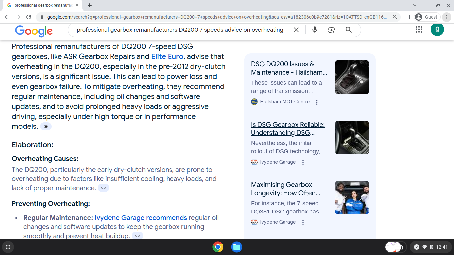Clear the search query with the X

click(296, 30)
